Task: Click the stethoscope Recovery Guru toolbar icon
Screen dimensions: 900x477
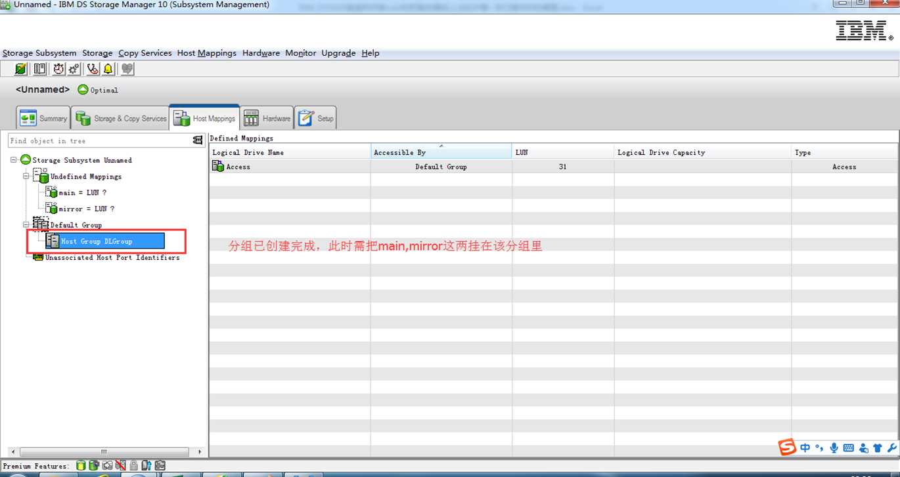Action: tap(93, 69)
